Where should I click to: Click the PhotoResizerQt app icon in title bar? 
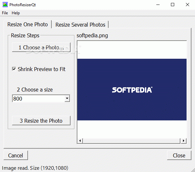tap(5, 5)
